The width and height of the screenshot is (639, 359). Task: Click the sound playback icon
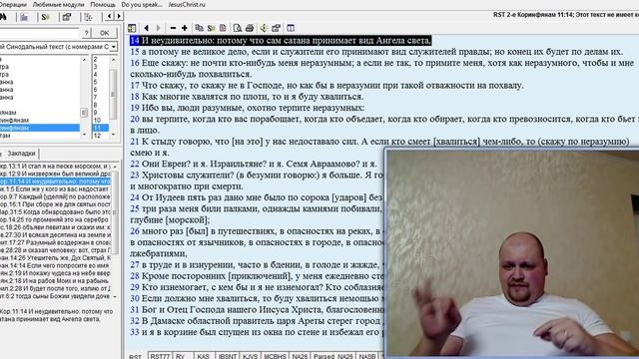point(264,28)
